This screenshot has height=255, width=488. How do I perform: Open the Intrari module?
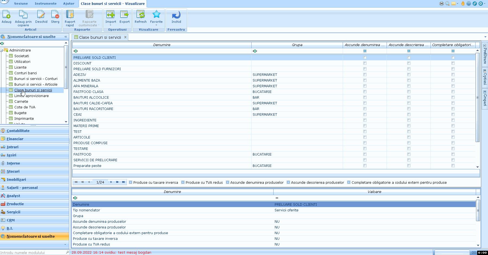[34, 147]
